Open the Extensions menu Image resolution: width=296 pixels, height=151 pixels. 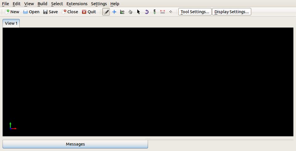(77, 4)
